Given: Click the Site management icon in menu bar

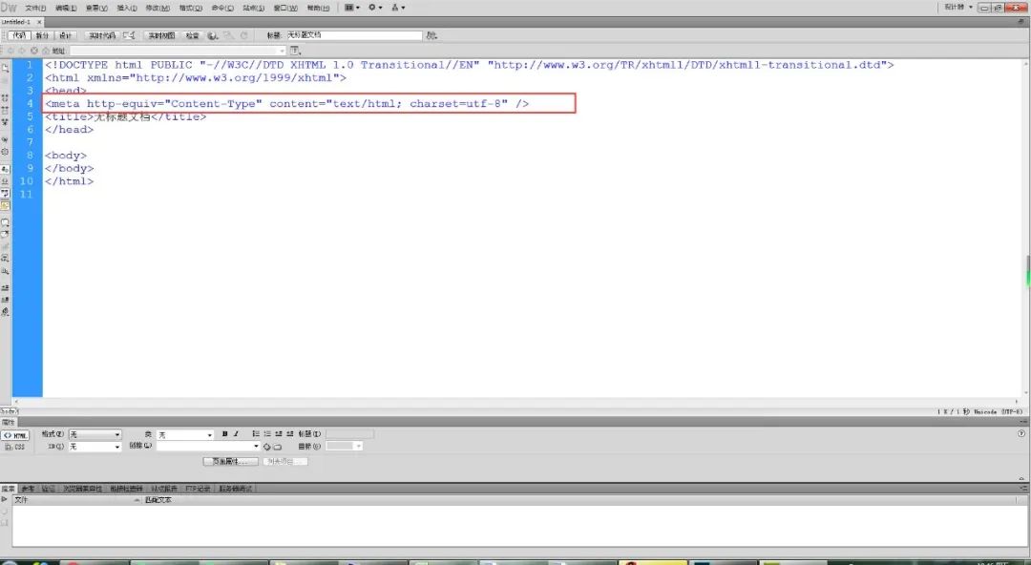Looking at the screenshot, I should (x=397, y=8).
